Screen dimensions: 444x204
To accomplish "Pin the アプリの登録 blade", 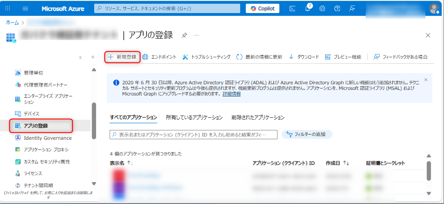I will pos(184,35).
